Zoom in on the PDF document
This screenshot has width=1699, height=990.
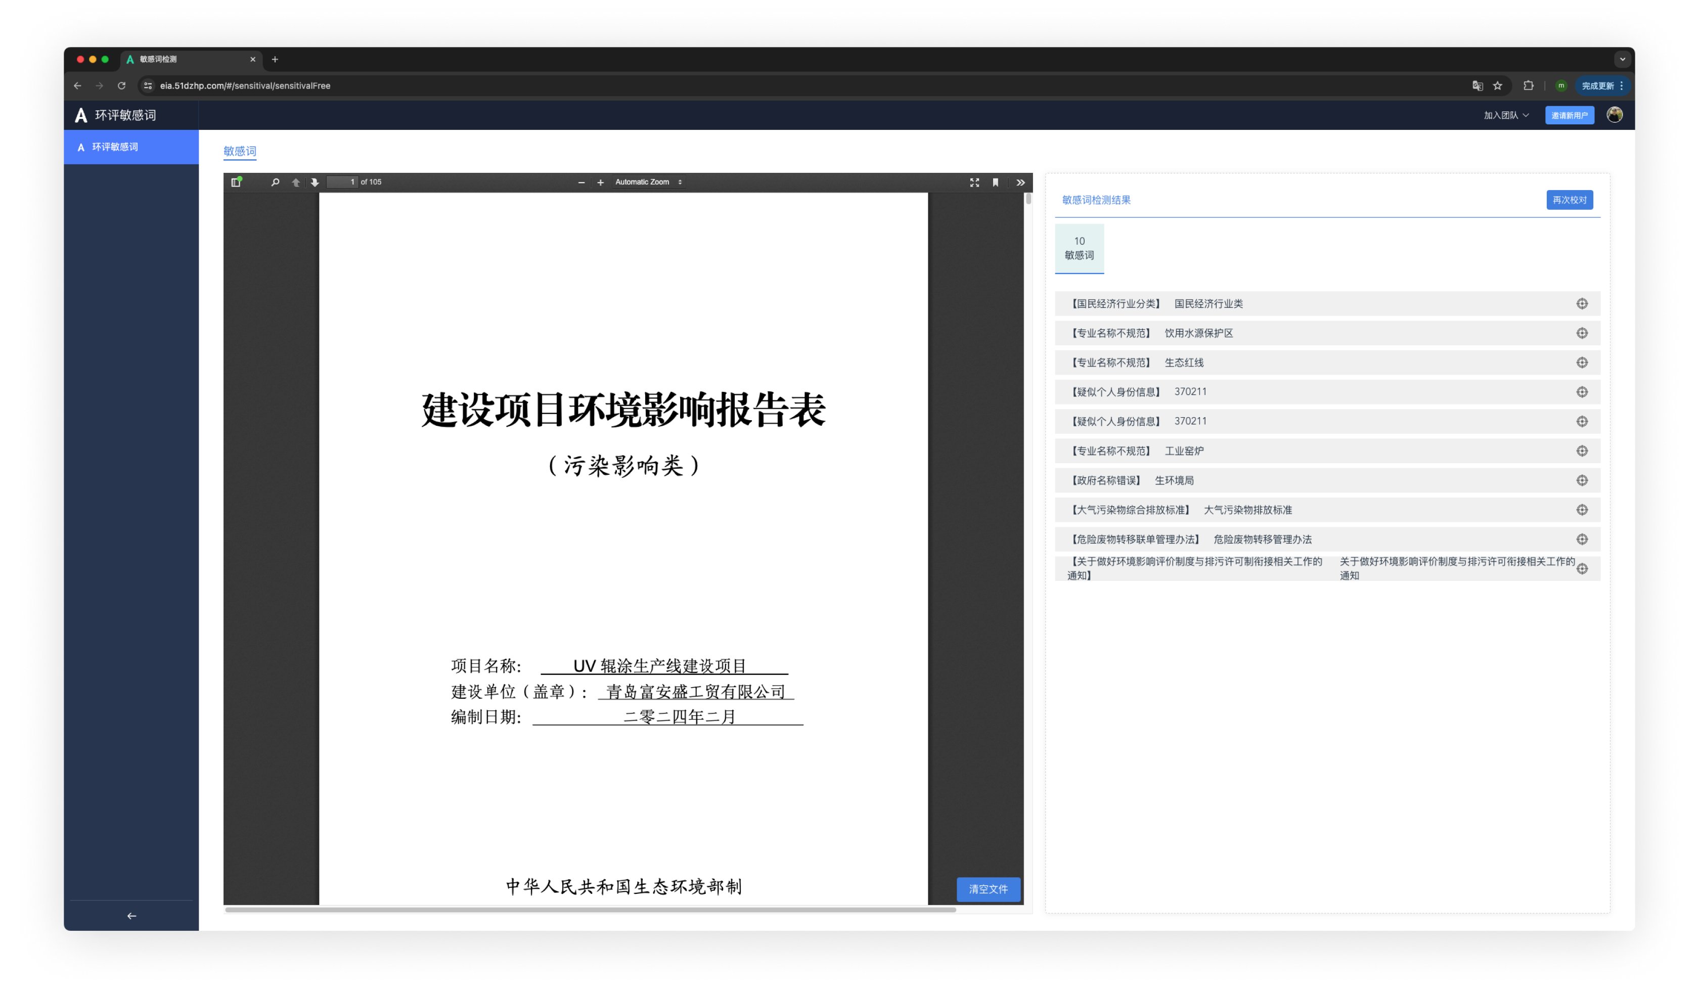600,182
